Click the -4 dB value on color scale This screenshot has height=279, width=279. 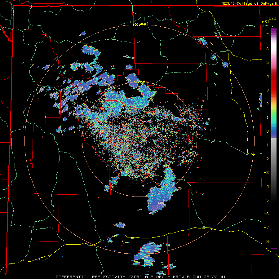pos(266,186)
